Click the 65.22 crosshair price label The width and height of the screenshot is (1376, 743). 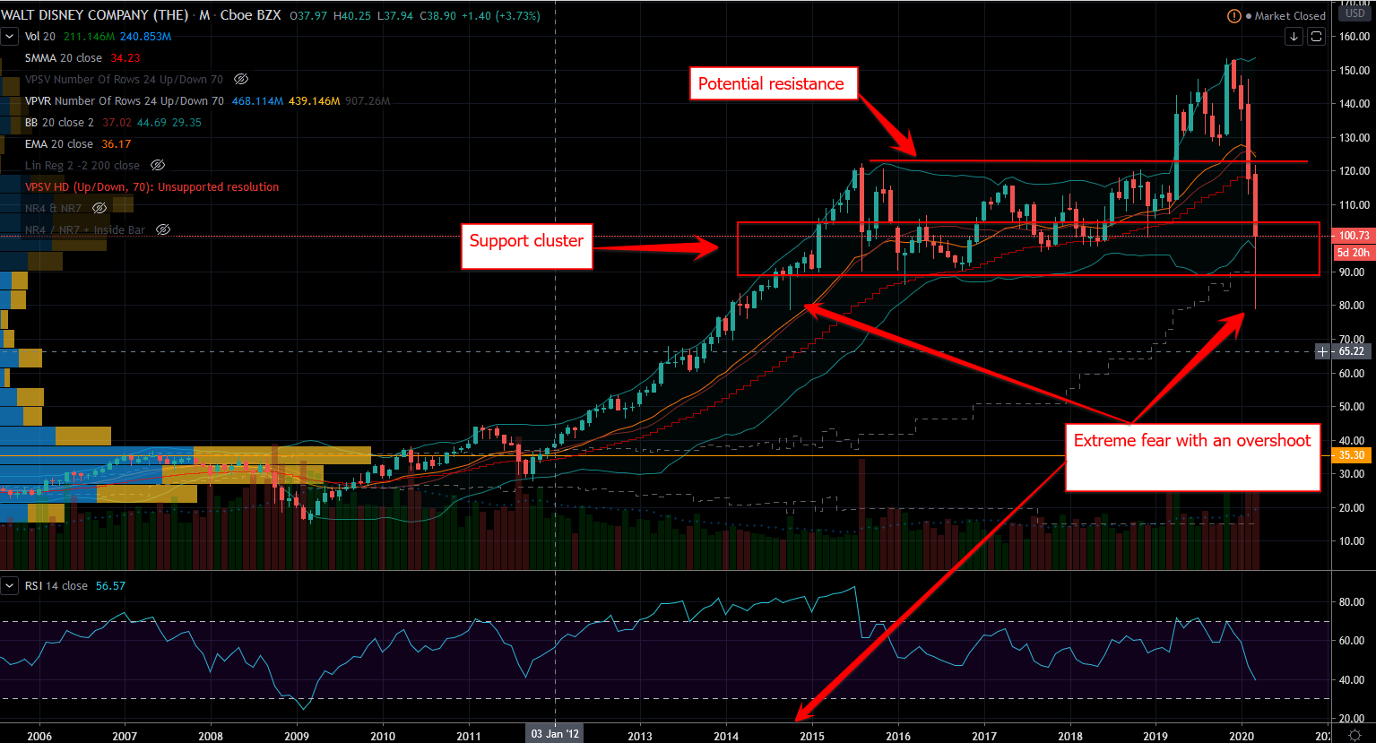point(1352,351)
